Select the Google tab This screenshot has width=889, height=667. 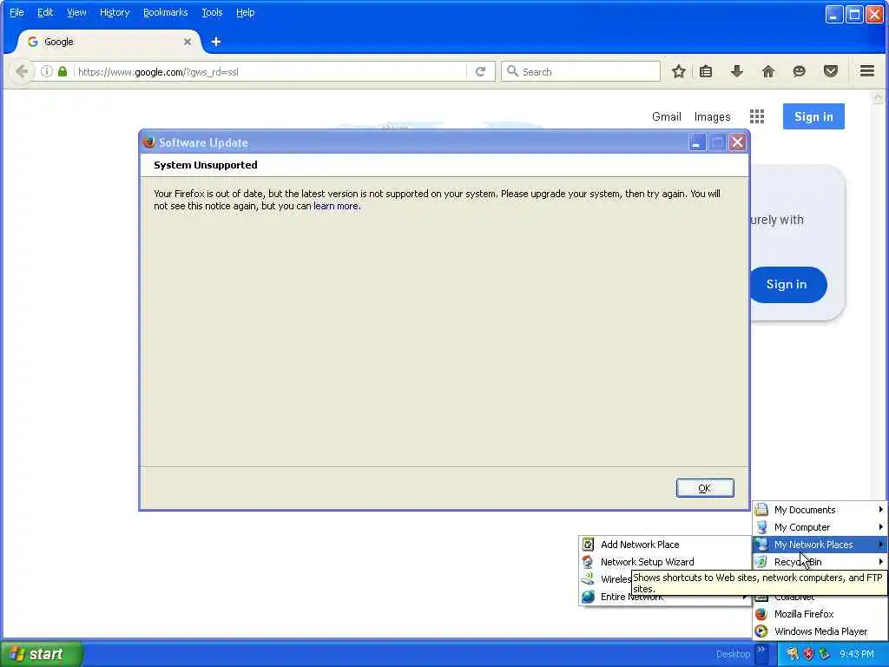click(x=108, y=42)
